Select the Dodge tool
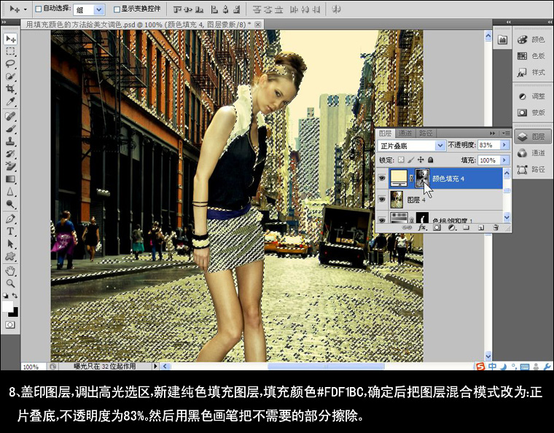554x433 pixels. (x=10, y=204)
